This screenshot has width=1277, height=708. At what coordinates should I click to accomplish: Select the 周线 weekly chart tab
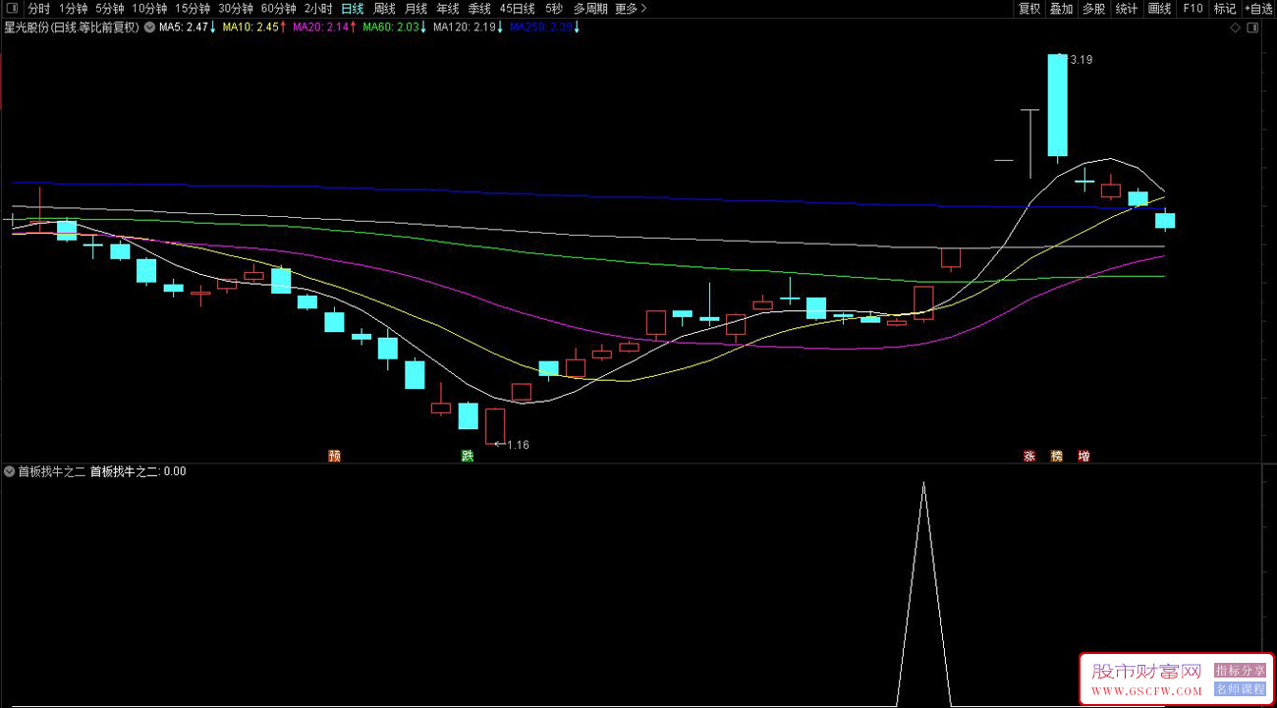click(x=384, y=9)
